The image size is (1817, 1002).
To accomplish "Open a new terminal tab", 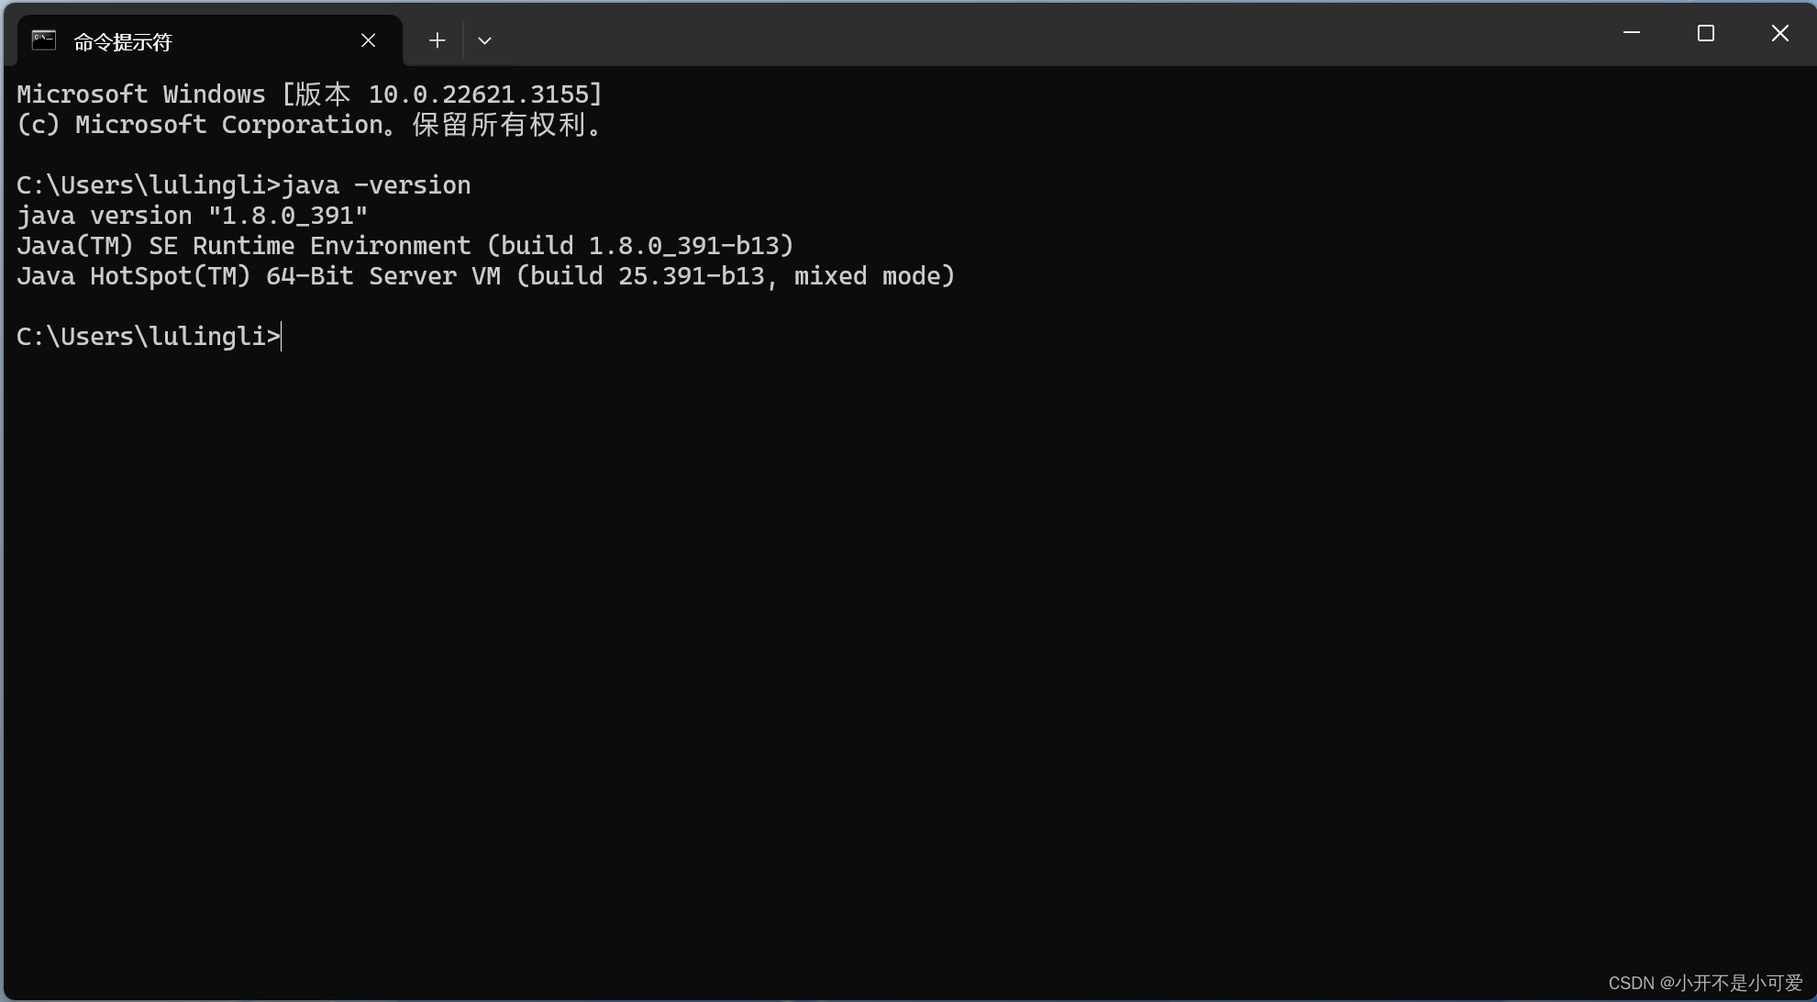I will pos(437,39).
